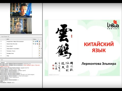Click the Чат panel header
This screenshot has width=122, height=91.
(21, 60)
